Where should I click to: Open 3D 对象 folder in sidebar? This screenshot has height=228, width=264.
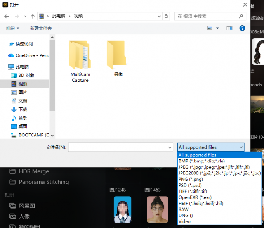click(x=23, y=75)
